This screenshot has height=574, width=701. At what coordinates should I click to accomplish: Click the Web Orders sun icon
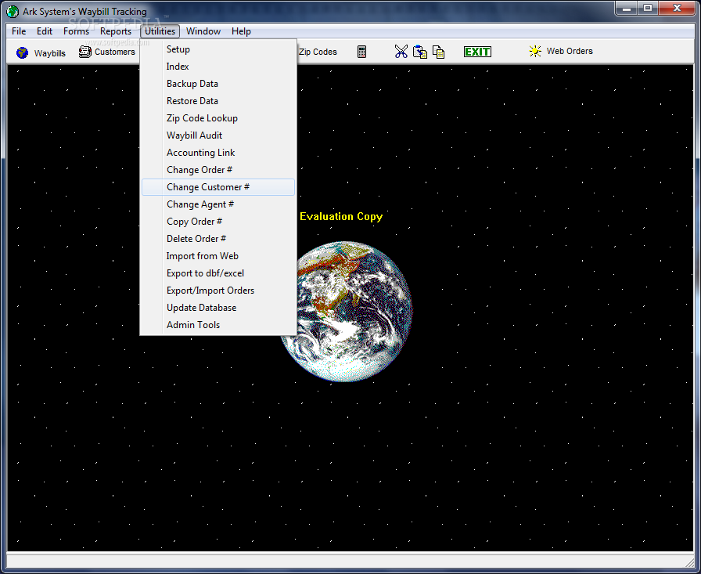535,51
